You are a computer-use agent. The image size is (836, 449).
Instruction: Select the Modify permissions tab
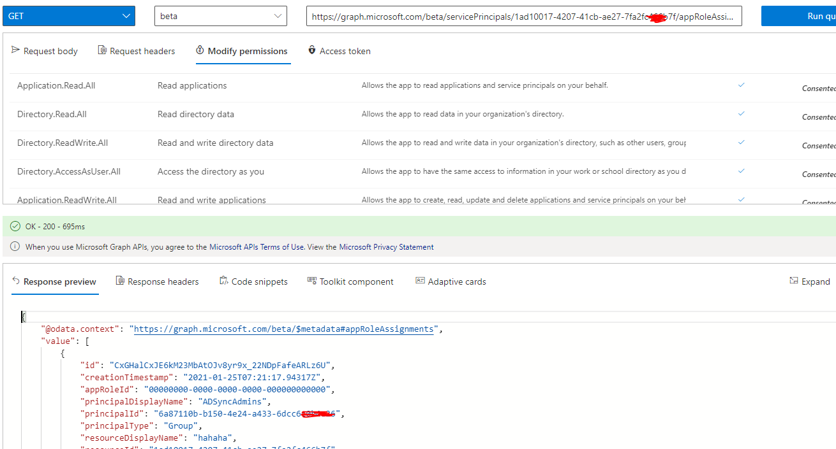pyautogui.click(x=242, y=51)
